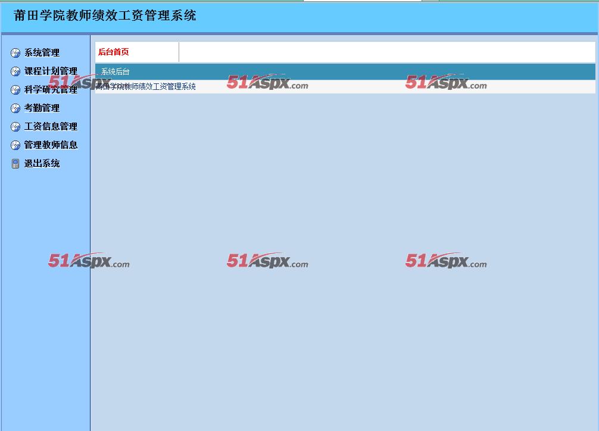Click the disc icon beside 管理教师信息

click(15, 145)
